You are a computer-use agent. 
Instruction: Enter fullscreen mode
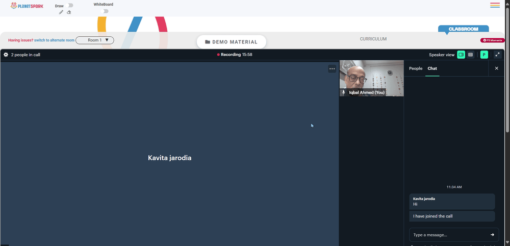[x=497, y=55]
